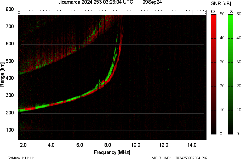Click the isolated green echo near 12.3 MHz
Viewport: 241px width, 160px height.
[x=169, y=69]
